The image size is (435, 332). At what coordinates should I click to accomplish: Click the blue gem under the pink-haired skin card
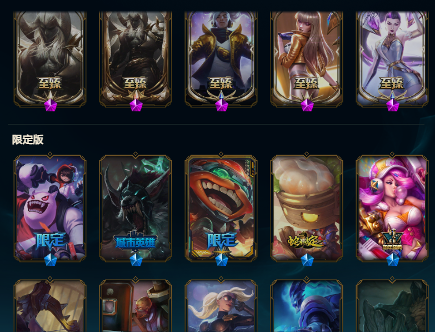point(393,260)
